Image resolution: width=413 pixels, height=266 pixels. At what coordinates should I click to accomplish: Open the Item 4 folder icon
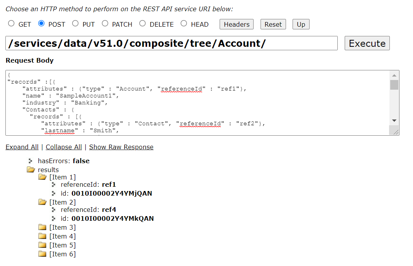tap(42, 236)
